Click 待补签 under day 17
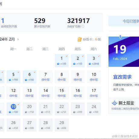Viewport: 139px width, 139px height. pos(94,96)
